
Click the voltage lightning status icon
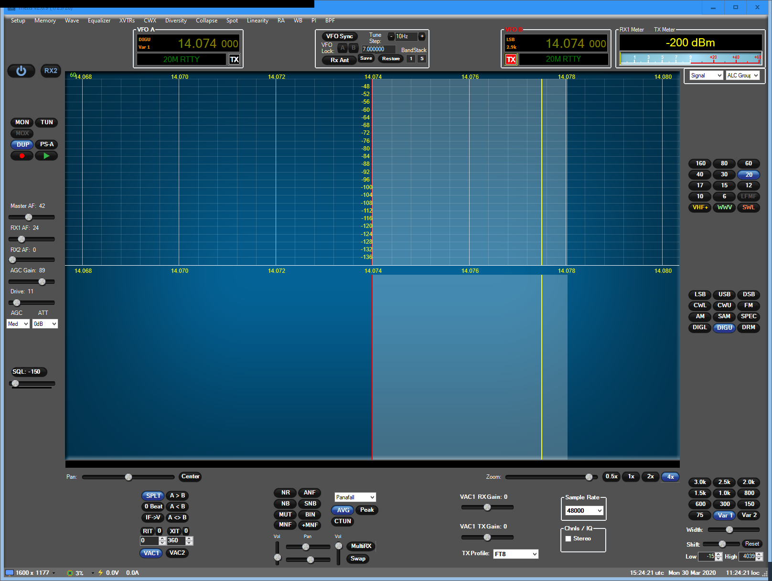pyautogui.click(x=101, y=572)
